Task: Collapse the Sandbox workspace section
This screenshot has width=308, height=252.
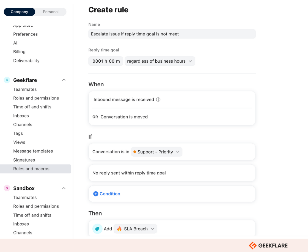Action: [x=64, y=188]
